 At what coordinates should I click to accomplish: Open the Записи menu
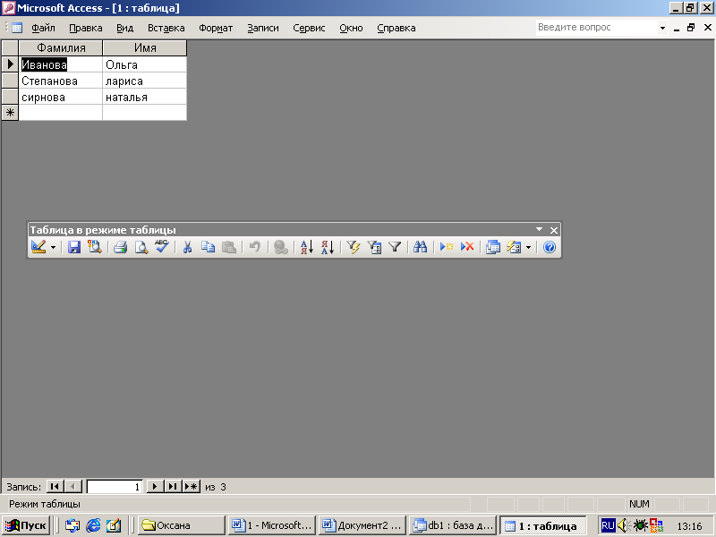coord(263,28)
